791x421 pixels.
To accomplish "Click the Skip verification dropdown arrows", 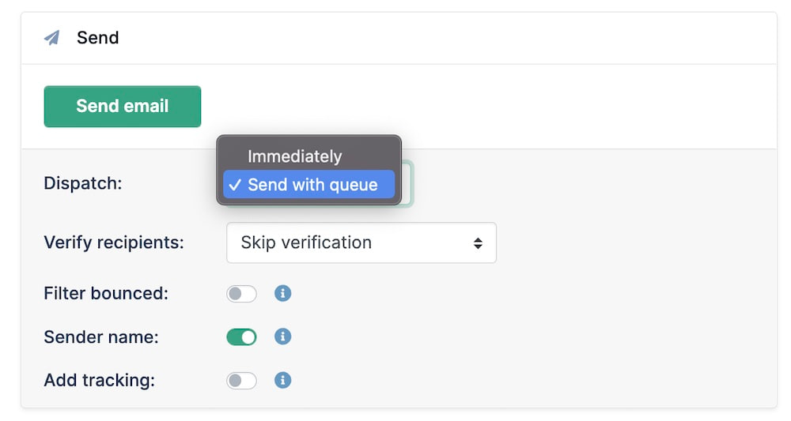I will click(478, 243).
